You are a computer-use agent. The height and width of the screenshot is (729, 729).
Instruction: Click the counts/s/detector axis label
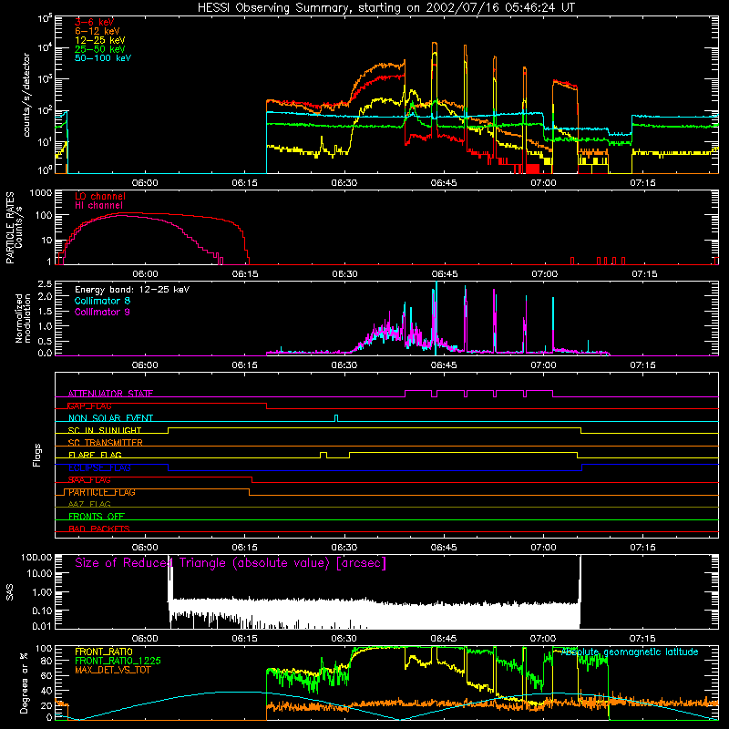pos(26,95)
